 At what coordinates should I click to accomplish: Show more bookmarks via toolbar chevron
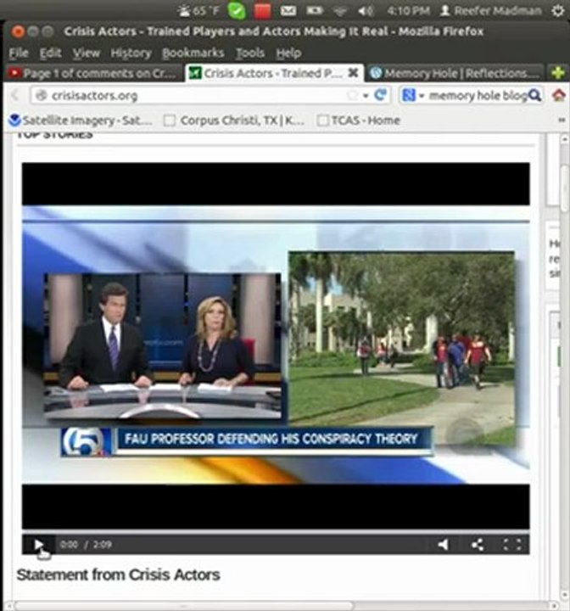coord(562,121)
